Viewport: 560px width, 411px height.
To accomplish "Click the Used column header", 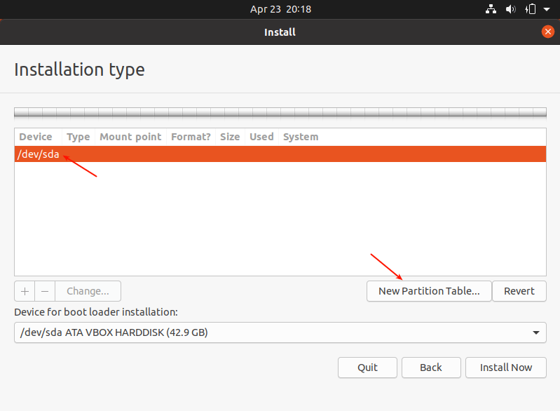I will coord(261,137).
